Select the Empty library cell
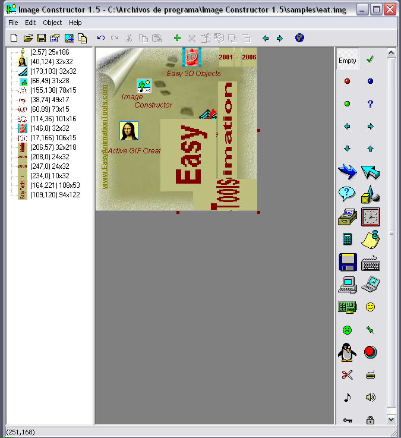Image resolution: width=401 pixels, height=438 pixels. 348,59
